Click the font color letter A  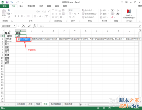tap(40, 16)
